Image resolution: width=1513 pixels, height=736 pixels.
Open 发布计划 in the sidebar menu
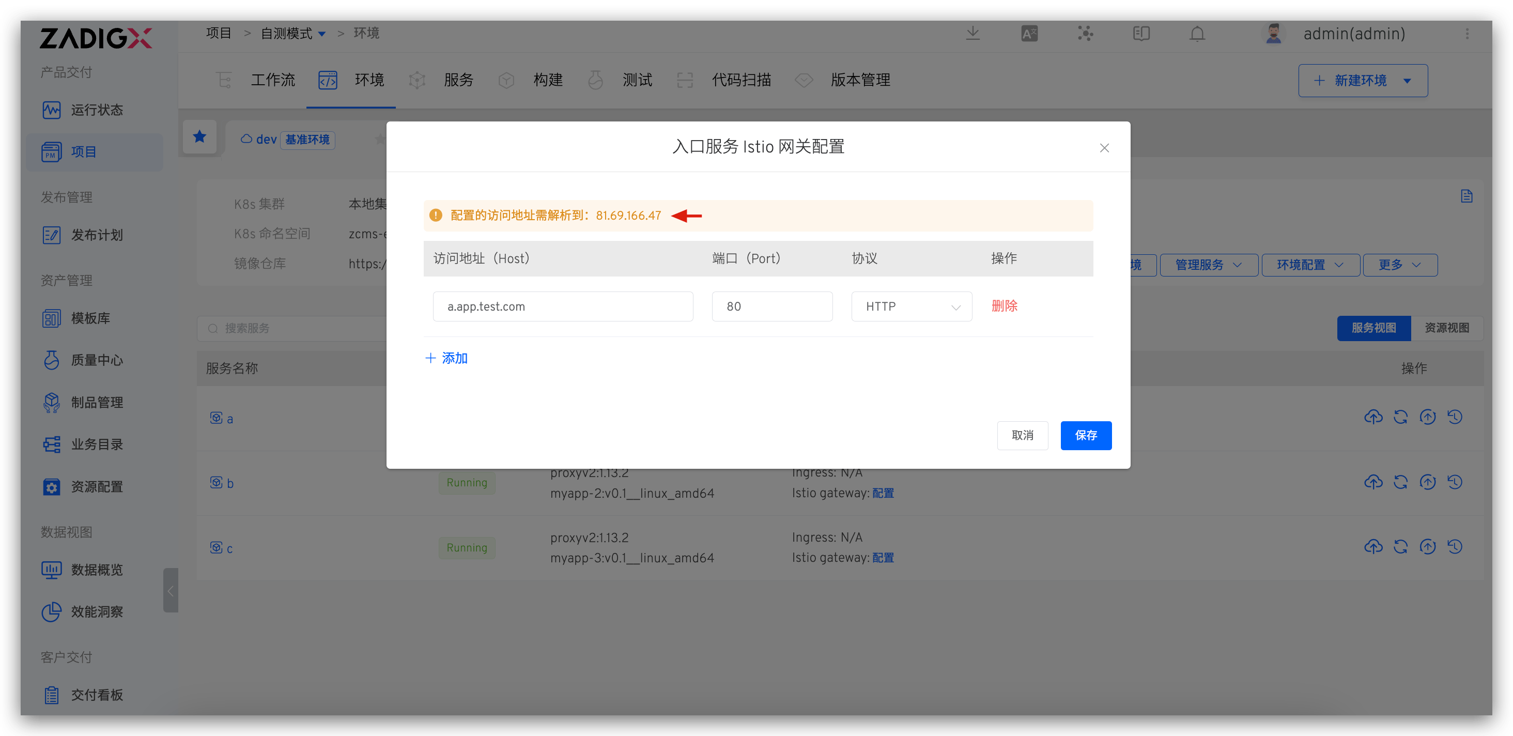click(x=97, y=235)
